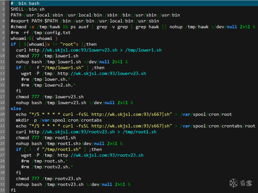The image size is (258, 193).
Task: Click the 'nohup bash /tmp/root1.sh>/dev/null' line
Action: (69, 143)
